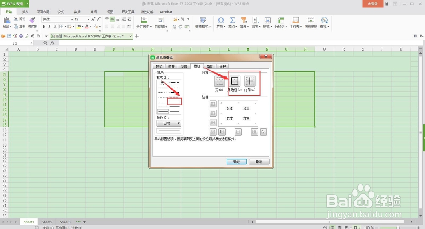
Task: Toggle the top border button in dialog
Action: tap(213, 104)
